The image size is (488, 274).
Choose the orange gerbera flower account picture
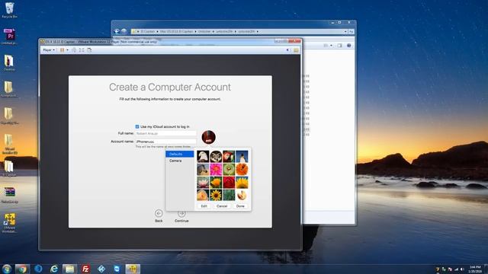pos(242,170)
